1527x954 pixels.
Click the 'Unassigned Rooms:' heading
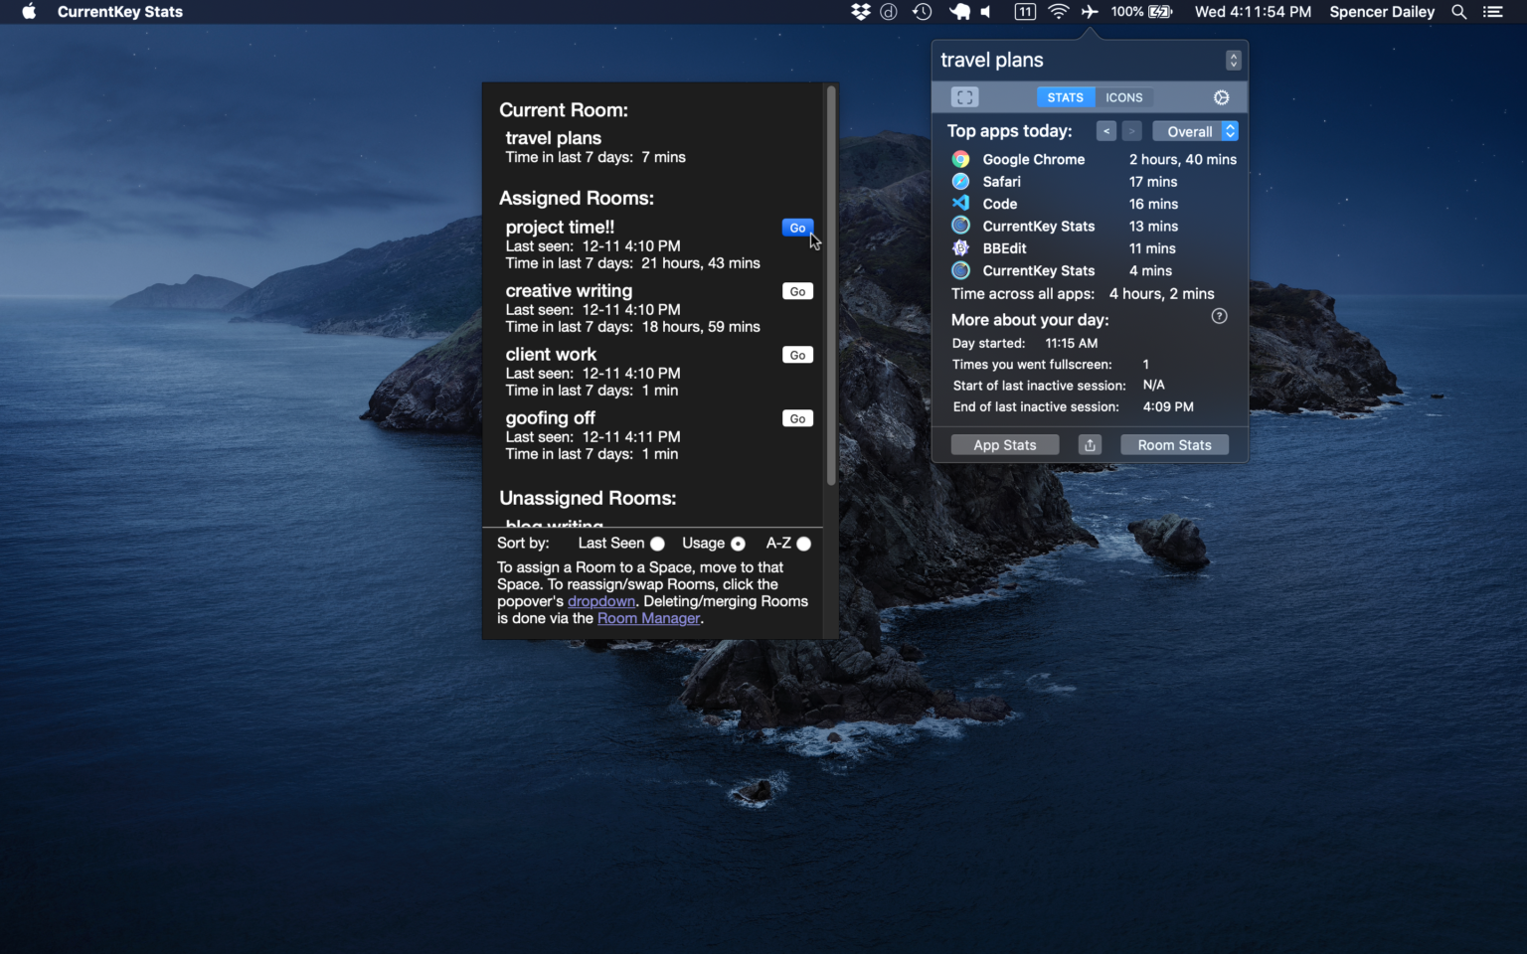[x=588, y=498]
